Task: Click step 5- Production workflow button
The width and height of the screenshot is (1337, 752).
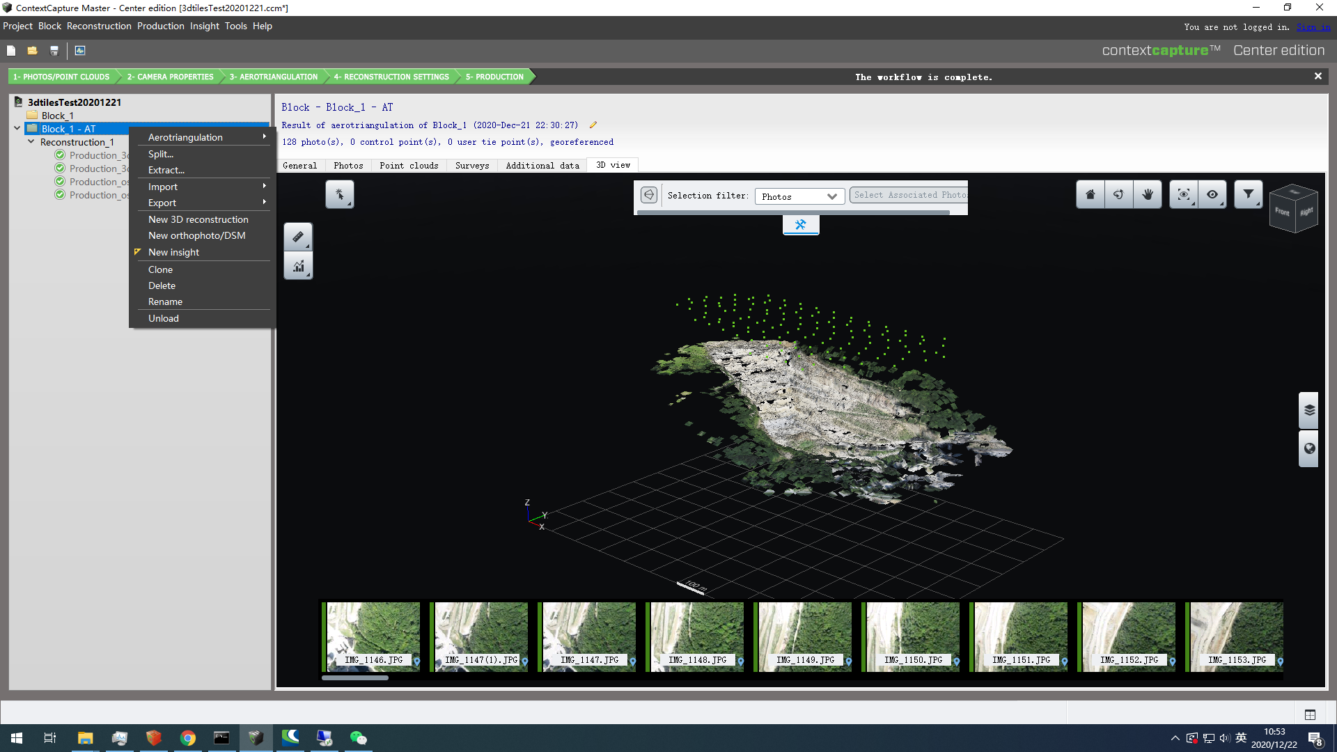Action: (x=495, y=77)
